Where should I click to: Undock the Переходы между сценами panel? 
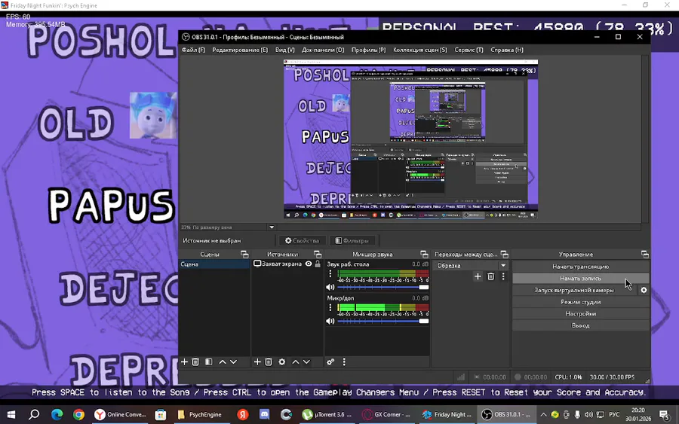(505, 254)
